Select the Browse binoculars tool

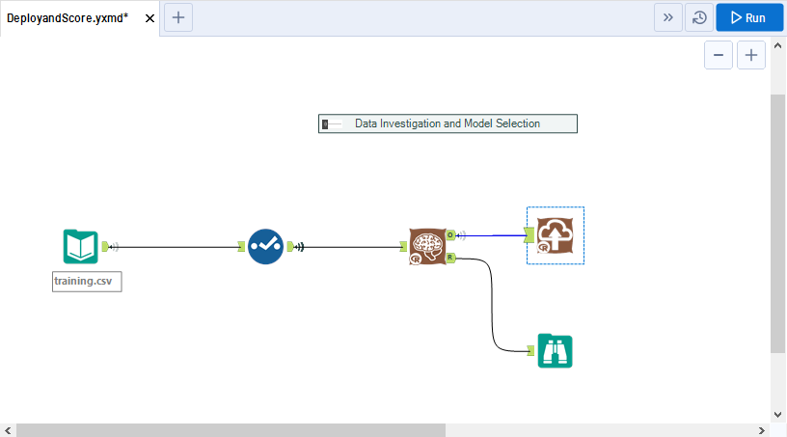pyautogui.click(x=556, y=351)
